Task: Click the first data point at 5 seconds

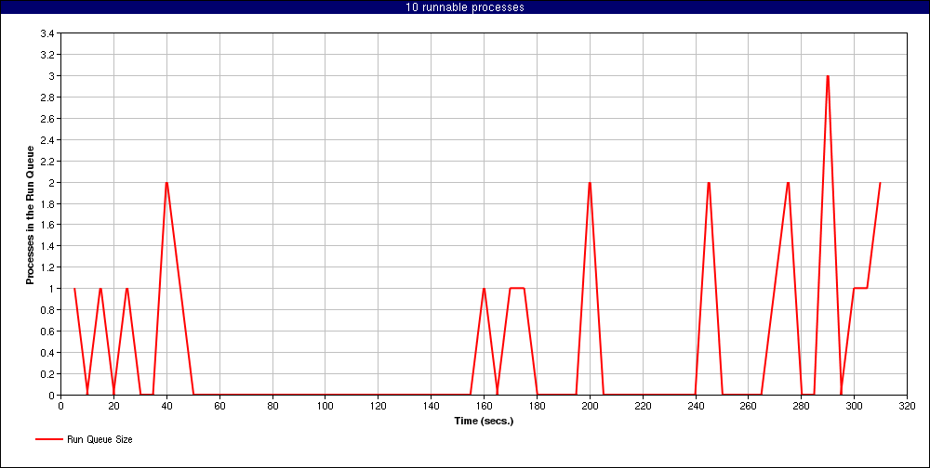Action: (74, 289)
